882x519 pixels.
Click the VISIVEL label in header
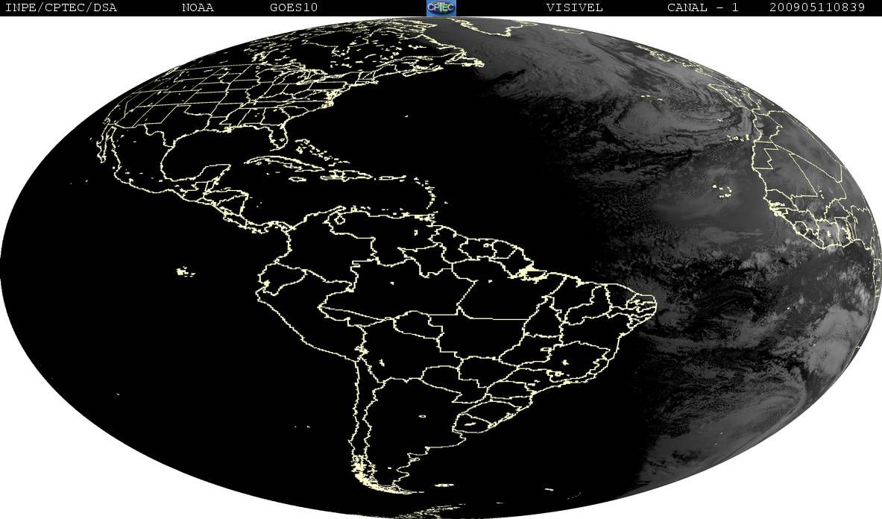pos(574,7)
